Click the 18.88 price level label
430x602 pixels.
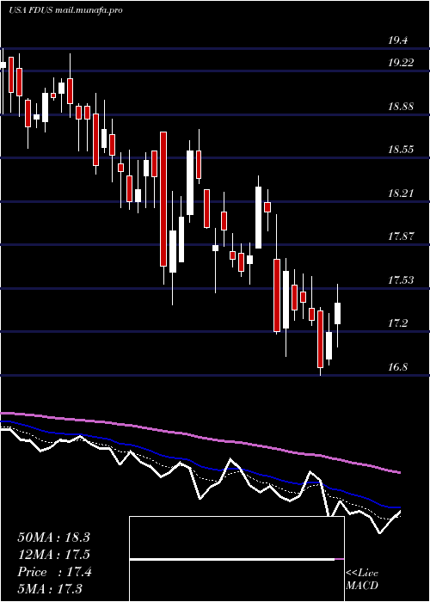pyautogui.click(x=401, y=107)
